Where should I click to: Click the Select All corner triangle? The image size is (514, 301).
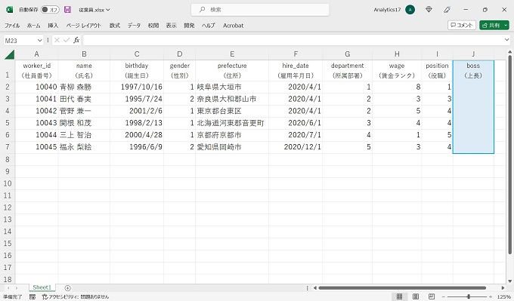click(9, 54)
